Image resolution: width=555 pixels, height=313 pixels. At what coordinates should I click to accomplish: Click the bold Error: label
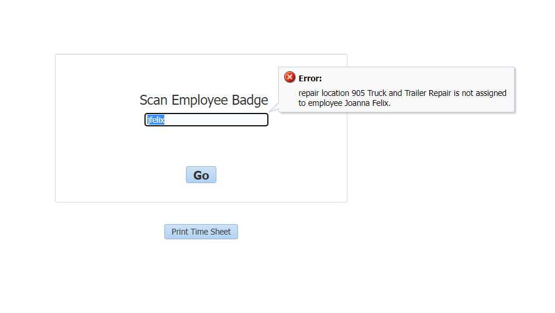[x=310, y=78]
